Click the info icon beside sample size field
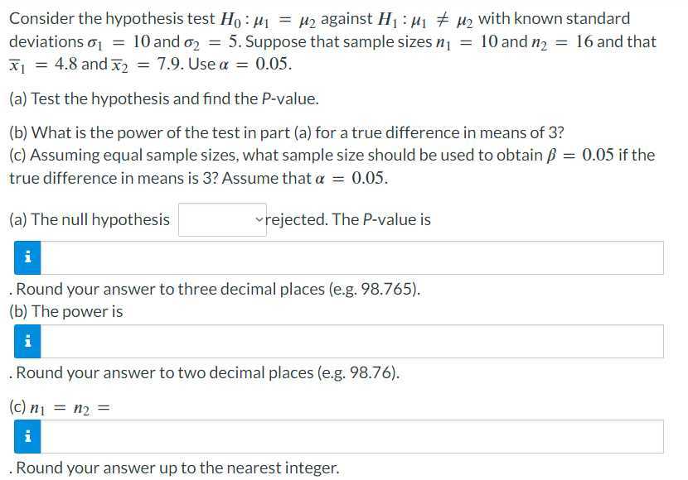The height and width of the screenshot is (480, 688). click(x=27, y=437)
